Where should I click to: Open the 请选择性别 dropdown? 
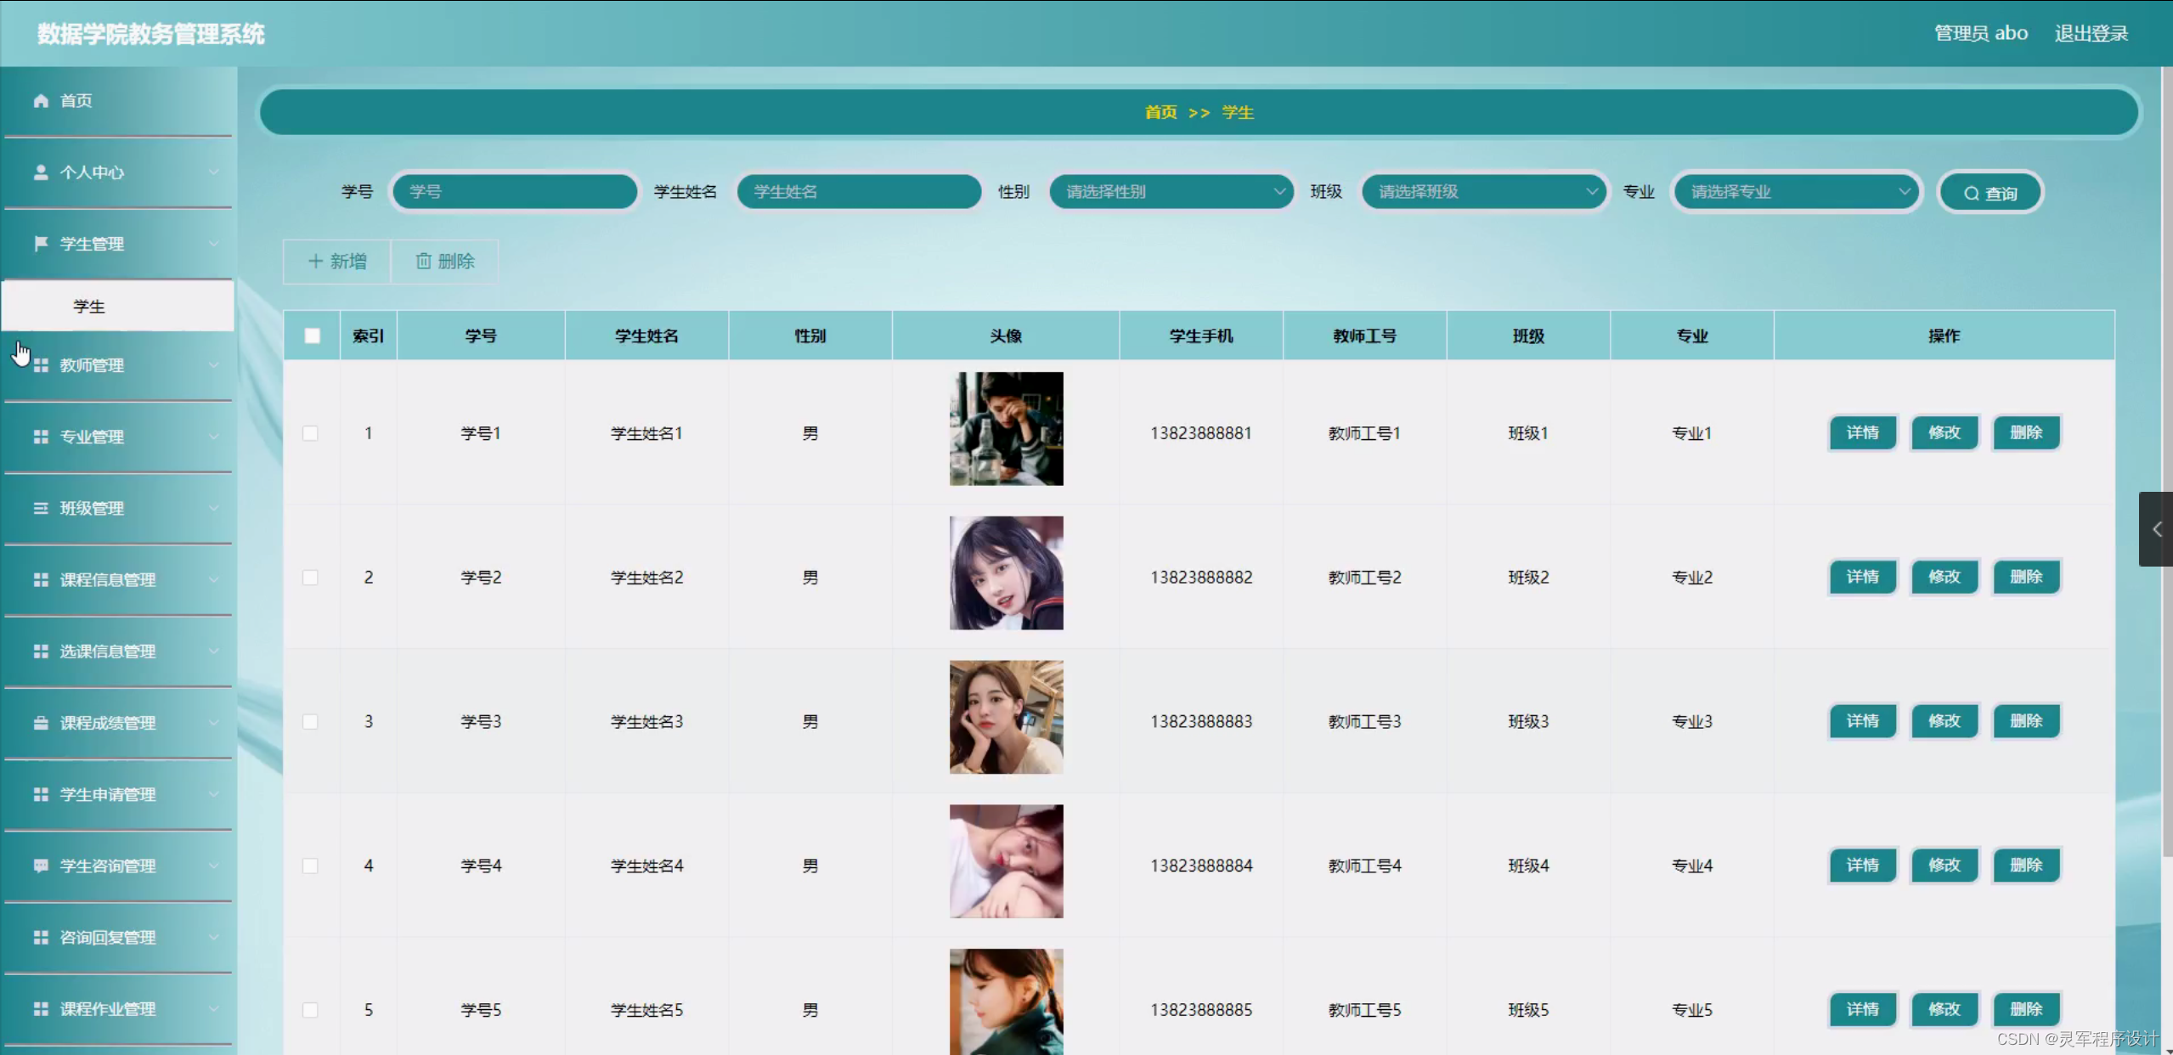pos(1171,192)
